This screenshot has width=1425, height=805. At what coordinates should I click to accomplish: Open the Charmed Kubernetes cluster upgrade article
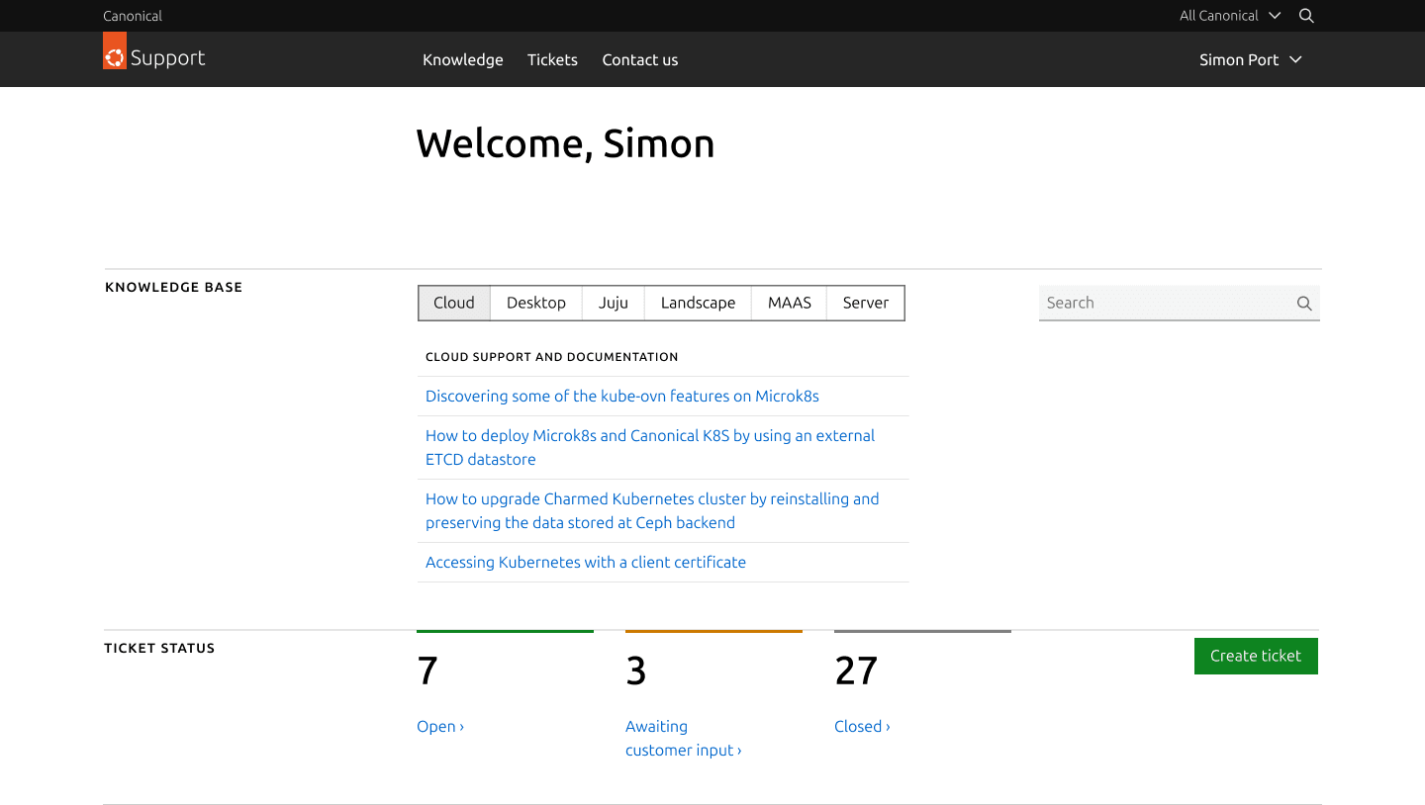coord(652,510)
